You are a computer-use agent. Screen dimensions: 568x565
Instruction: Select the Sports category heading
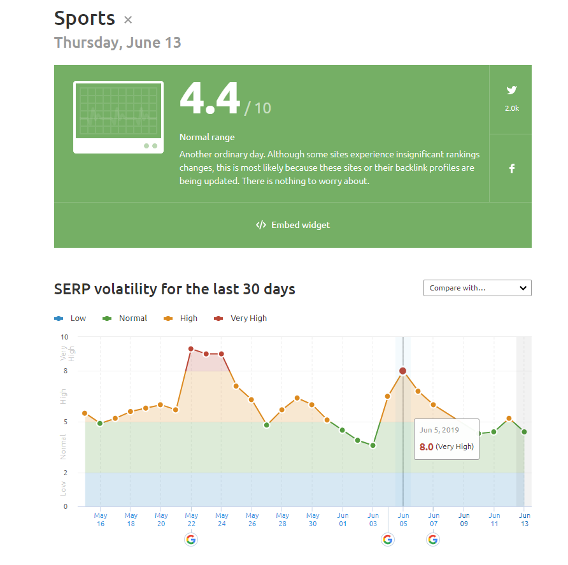click(x=84, y=18)
